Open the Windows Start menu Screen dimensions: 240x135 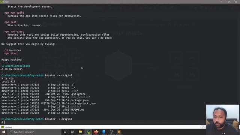click(x=4, y=132)
